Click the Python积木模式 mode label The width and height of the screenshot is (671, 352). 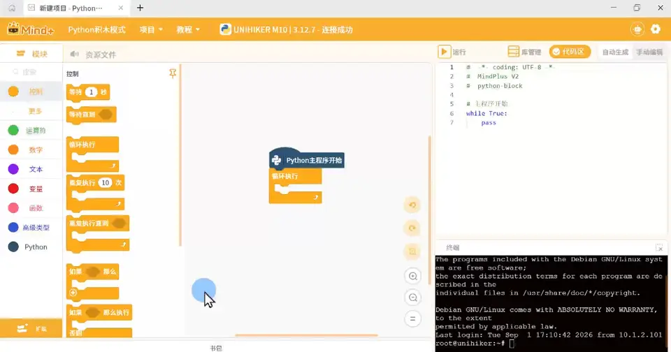tap(96, 29)
